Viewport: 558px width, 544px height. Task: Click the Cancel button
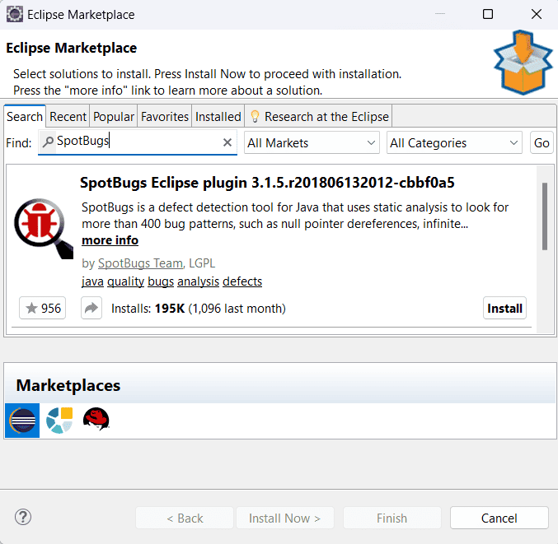point(499,518)
